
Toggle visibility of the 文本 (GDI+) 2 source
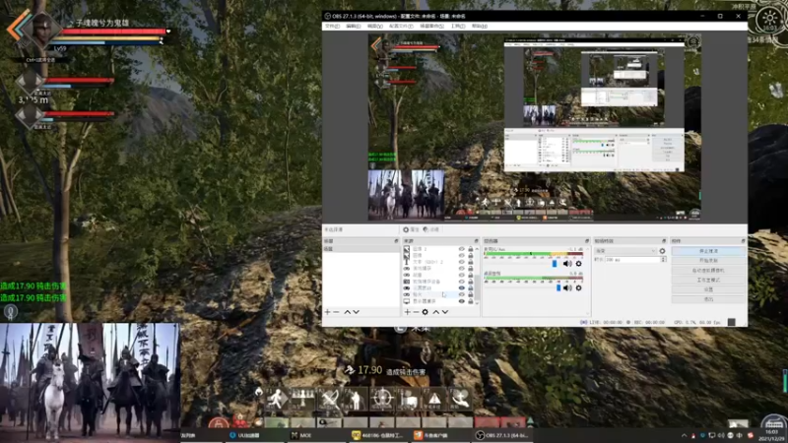[461, 262]
